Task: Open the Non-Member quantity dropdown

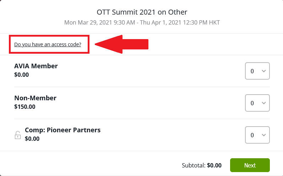Action: coord(257,103)
